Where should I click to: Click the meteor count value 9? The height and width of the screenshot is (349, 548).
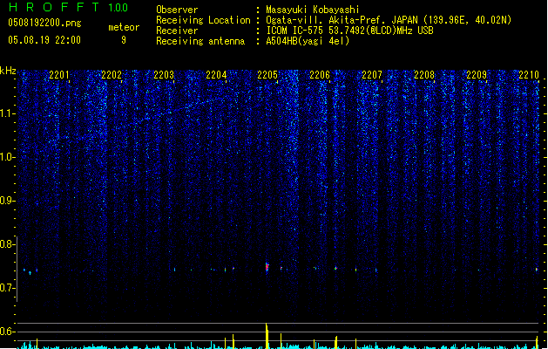point(124,40)
